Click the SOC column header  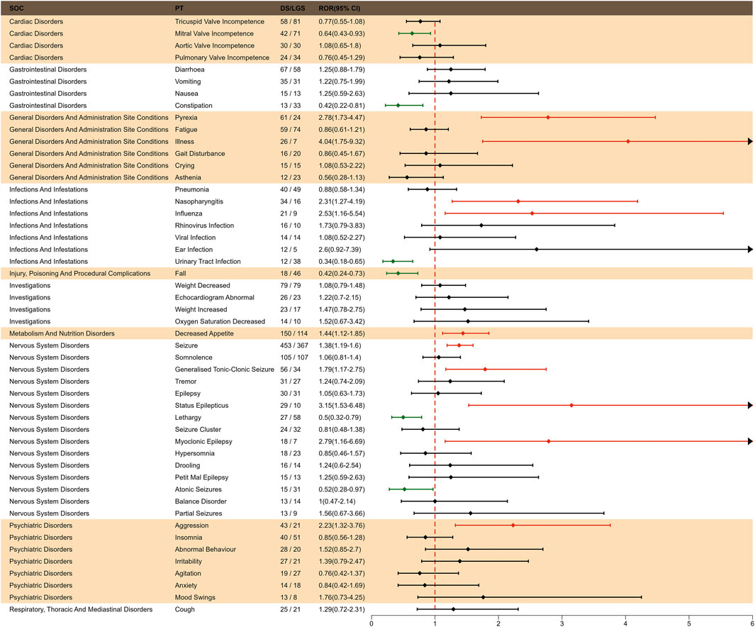[16, 9]
